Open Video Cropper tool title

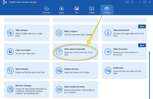point(71,31)
